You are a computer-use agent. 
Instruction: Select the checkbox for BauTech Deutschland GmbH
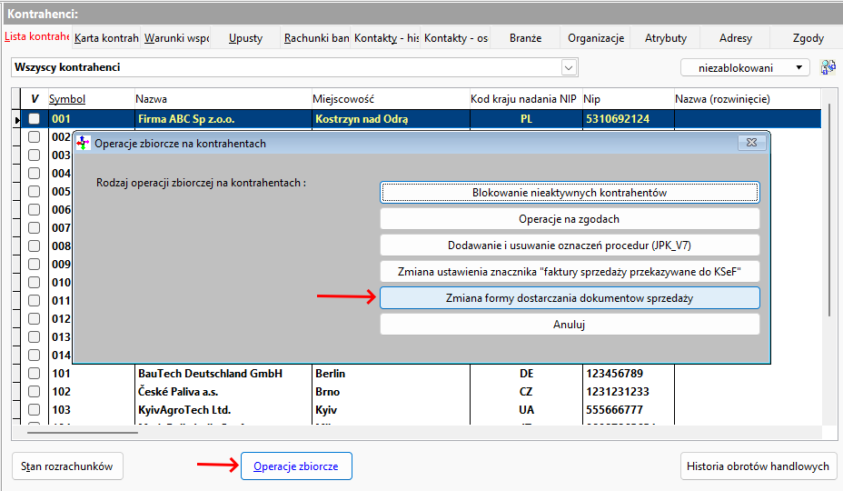[x=35, y=374]
